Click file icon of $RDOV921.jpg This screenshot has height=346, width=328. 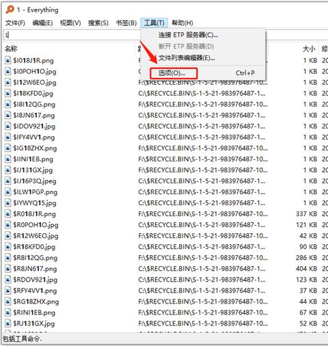coord(8,280)
